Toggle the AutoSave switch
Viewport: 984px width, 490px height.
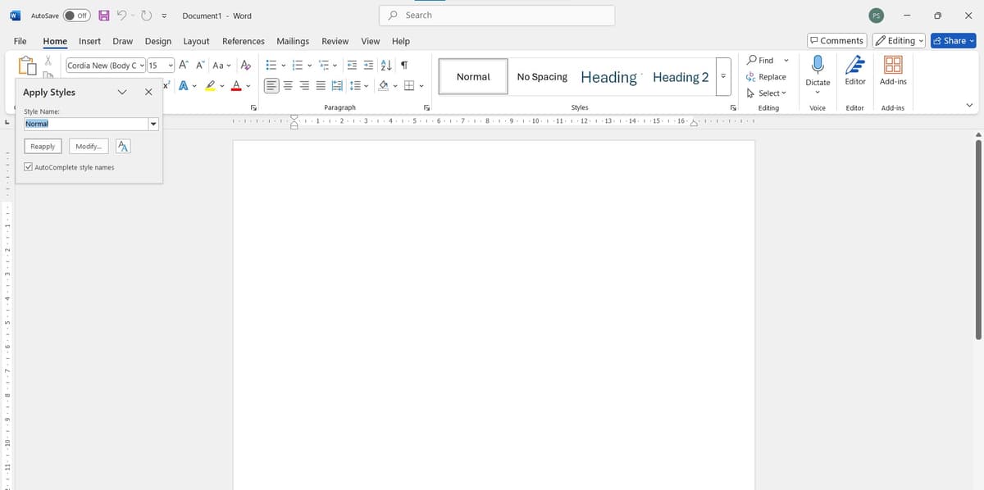point(77,16)
